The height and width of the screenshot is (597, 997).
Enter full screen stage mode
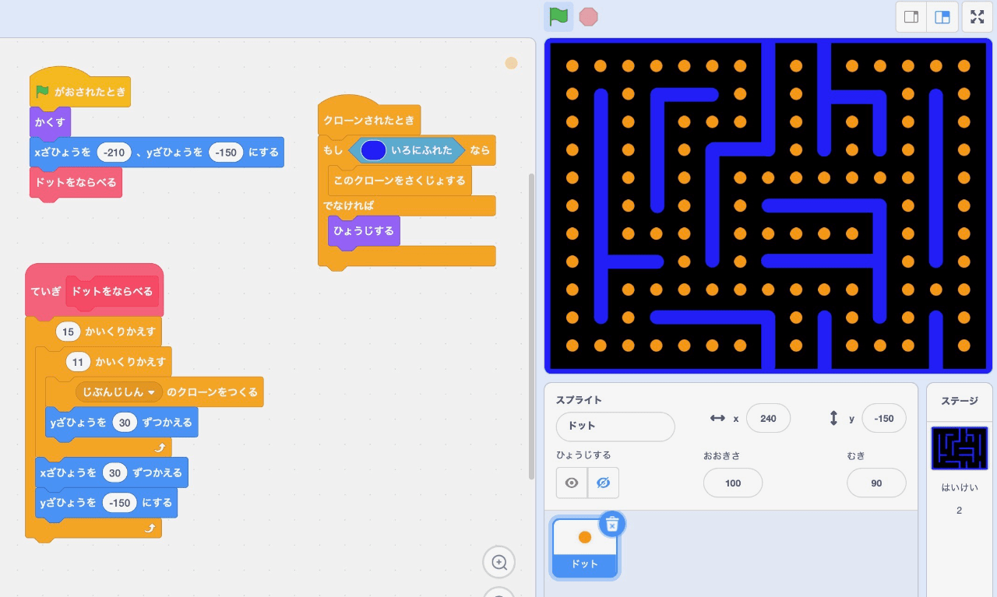coord(978,16)
